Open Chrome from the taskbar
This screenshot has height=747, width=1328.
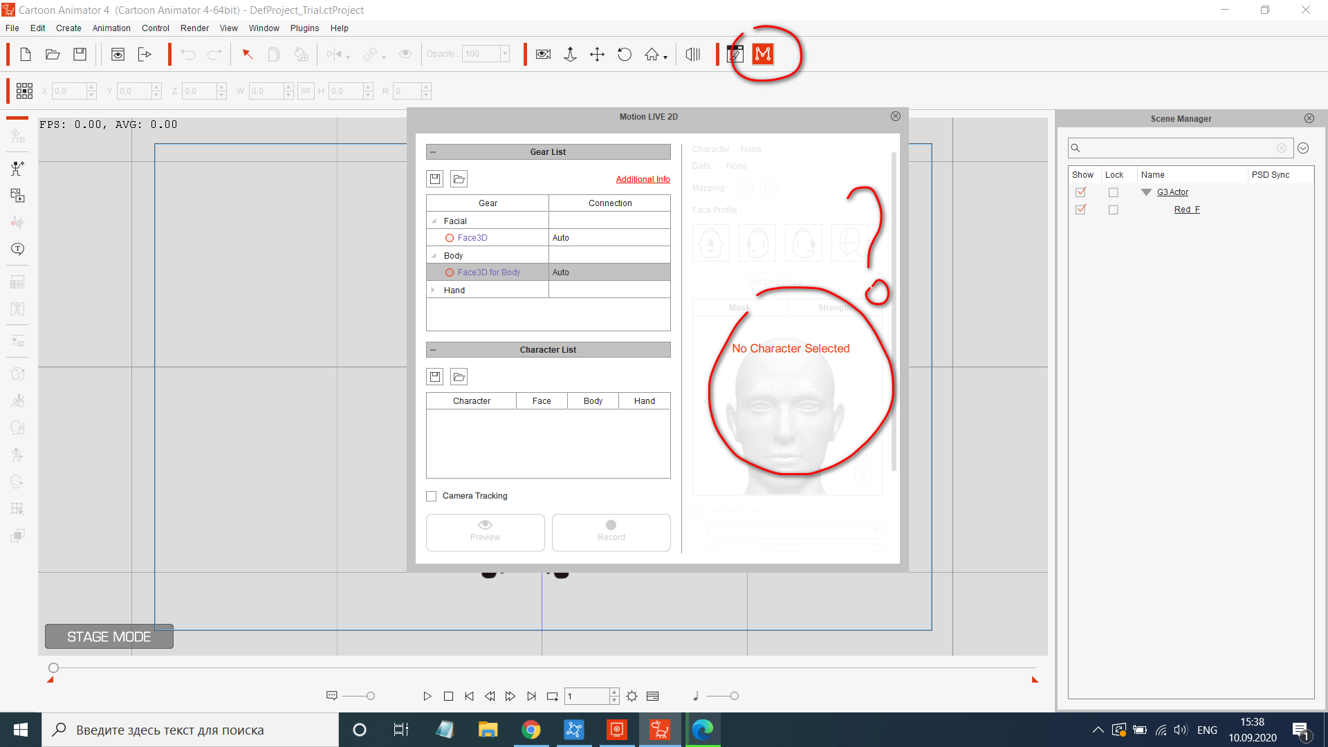[x=531, y=730]
